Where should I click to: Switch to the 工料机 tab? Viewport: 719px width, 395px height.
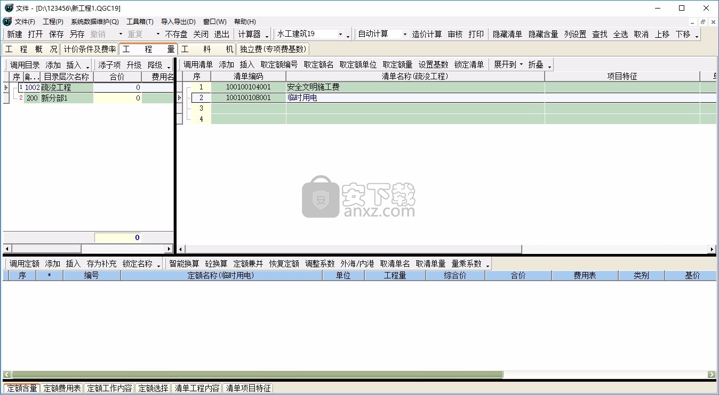click(207, 49)
